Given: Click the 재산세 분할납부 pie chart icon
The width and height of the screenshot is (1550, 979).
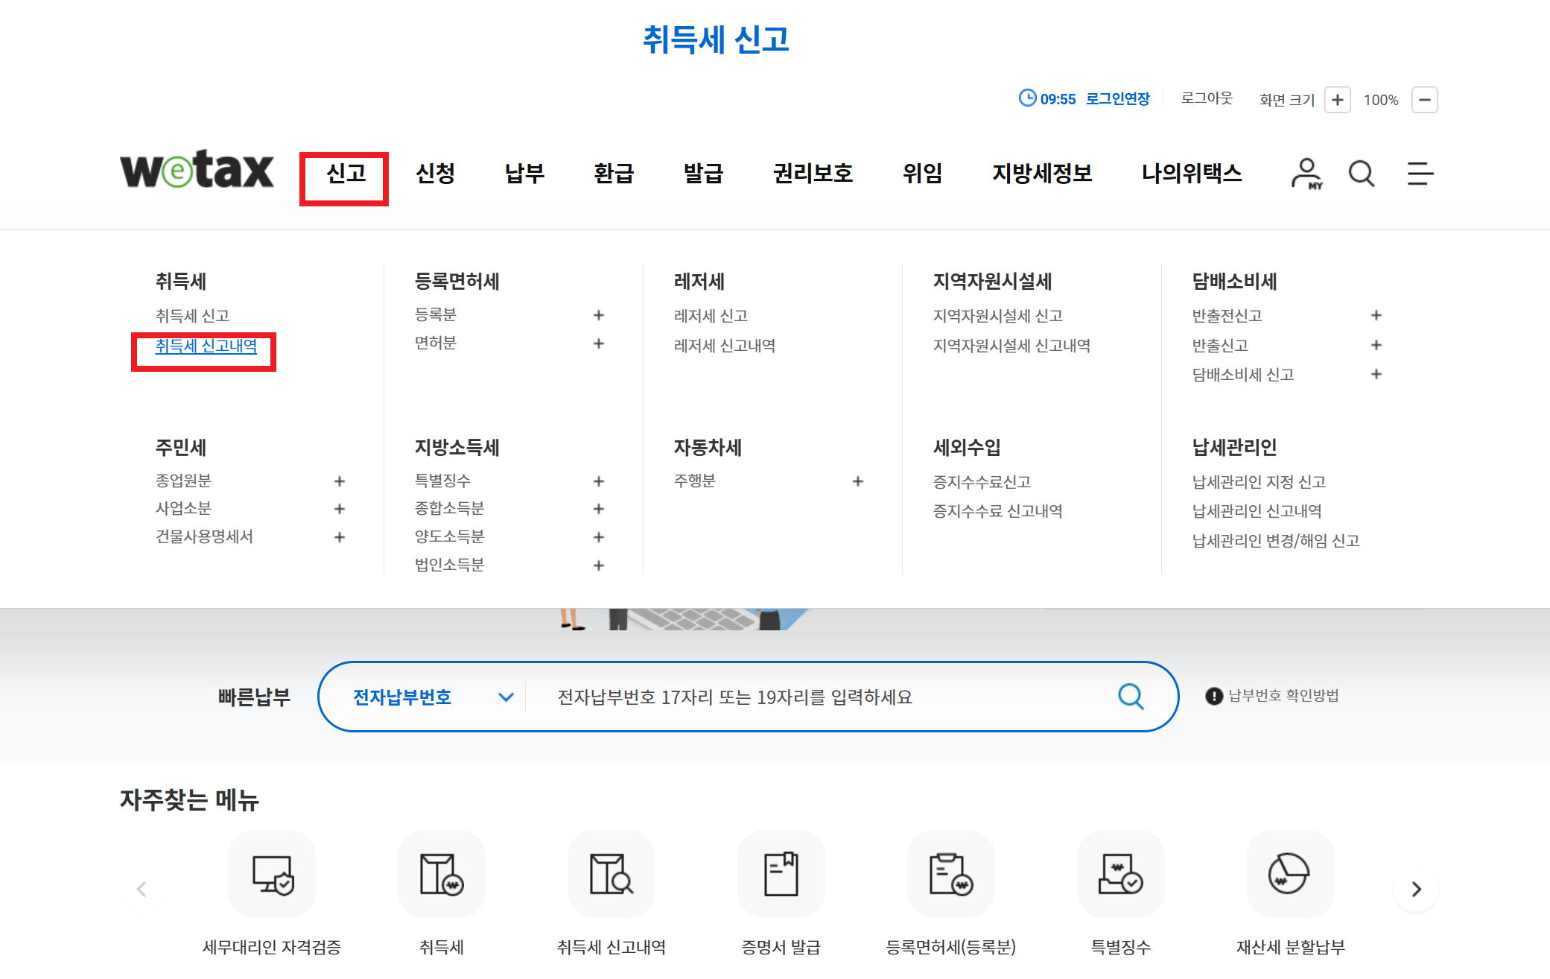Looking at the screenshot, I should pos(1289,874).
